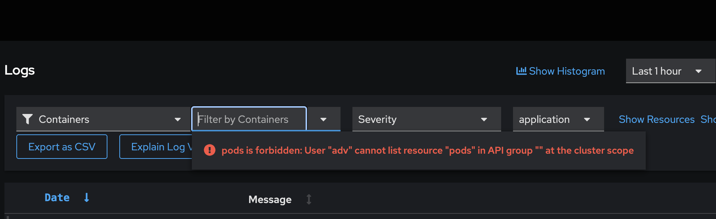Click the red error exclamation icon
The width and height of the screenshot is (716, 219).
point(210,150)
